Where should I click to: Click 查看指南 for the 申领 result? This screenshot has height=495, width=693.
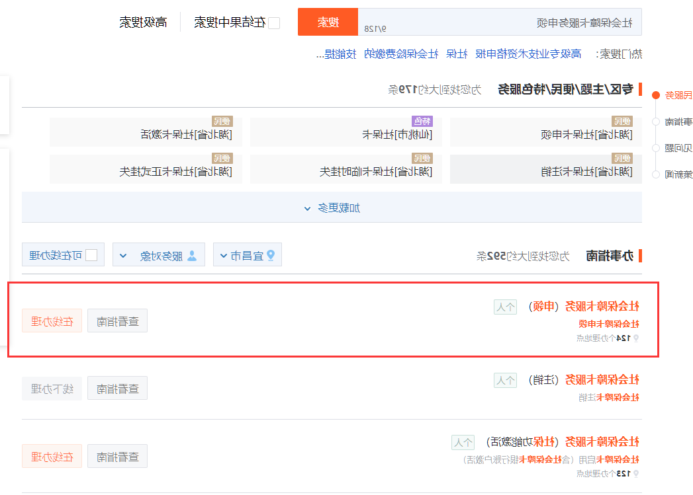click(x=118, y=321)
